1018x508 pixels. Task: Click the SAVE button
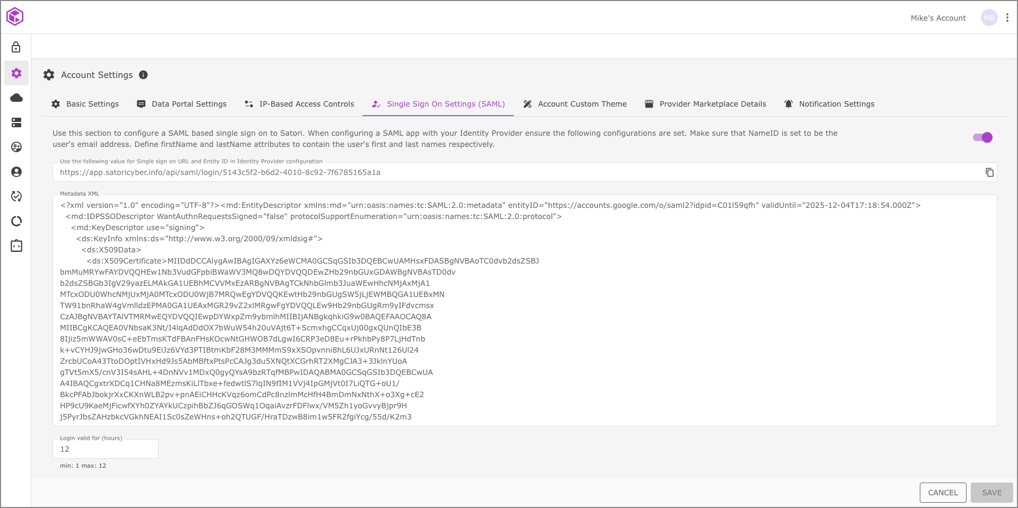point(991,493)
